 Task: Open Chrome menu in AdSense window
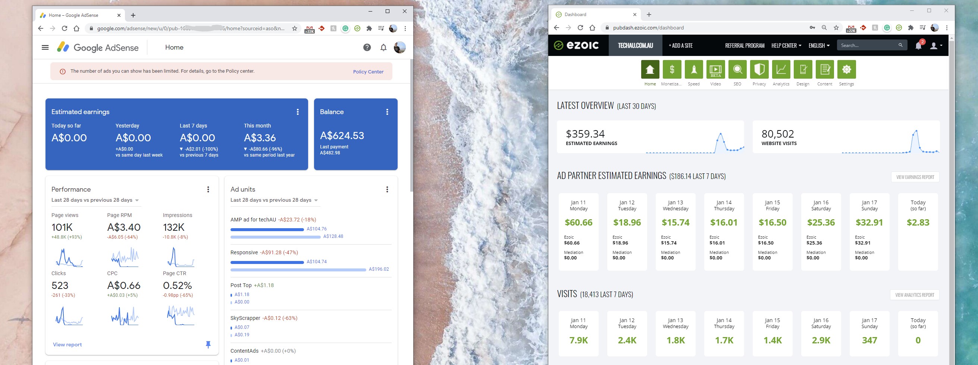(405, 28)
